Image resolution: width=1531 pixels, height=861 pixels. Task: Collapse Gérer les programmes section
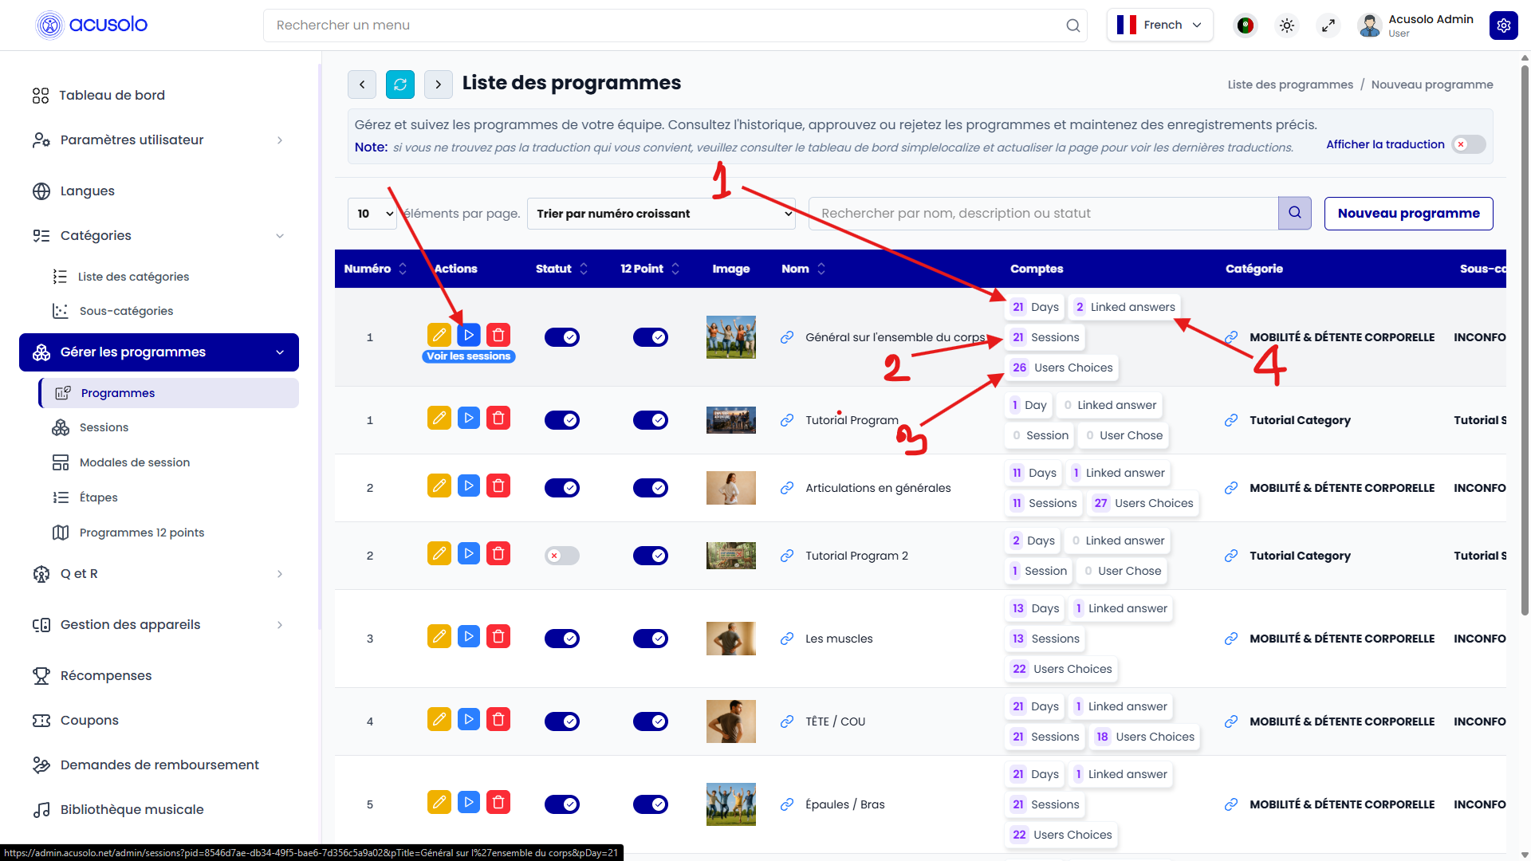coord(159,352)
